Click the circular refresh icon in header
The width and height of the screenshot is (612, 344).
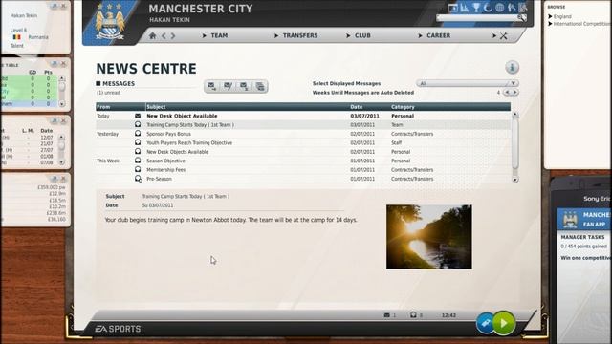(x=488, y=8)
